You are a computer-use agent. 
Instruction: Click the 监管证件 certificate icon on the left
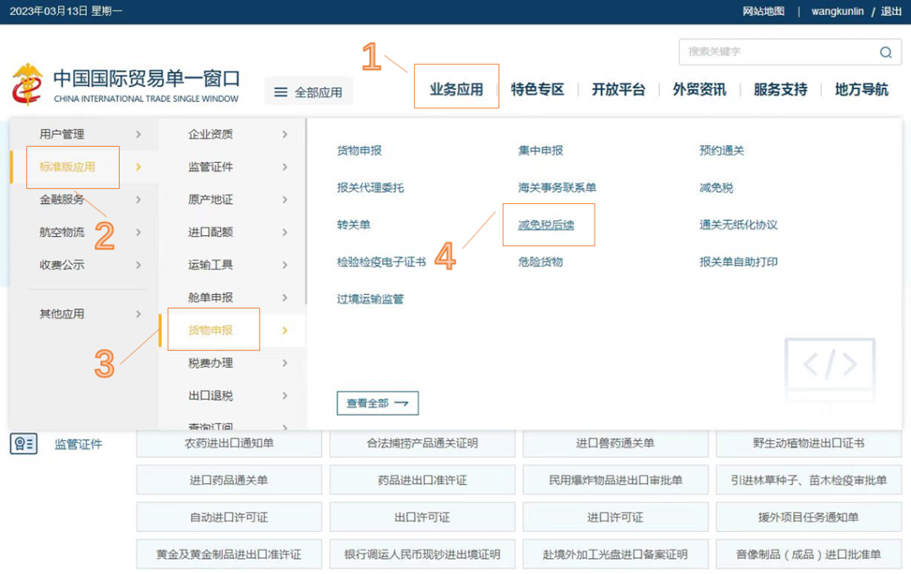tap(24, 444)
